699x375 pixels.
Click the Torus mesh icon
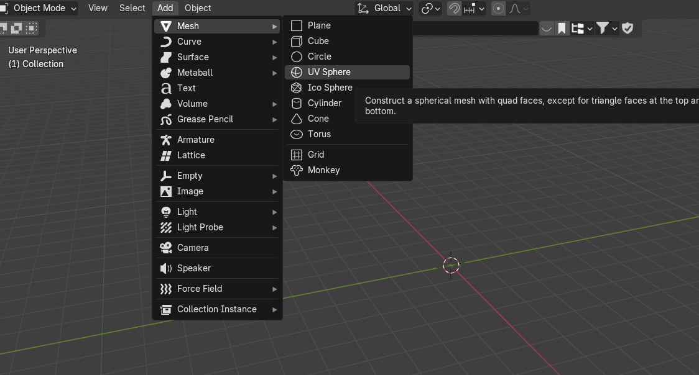point(297,134)
